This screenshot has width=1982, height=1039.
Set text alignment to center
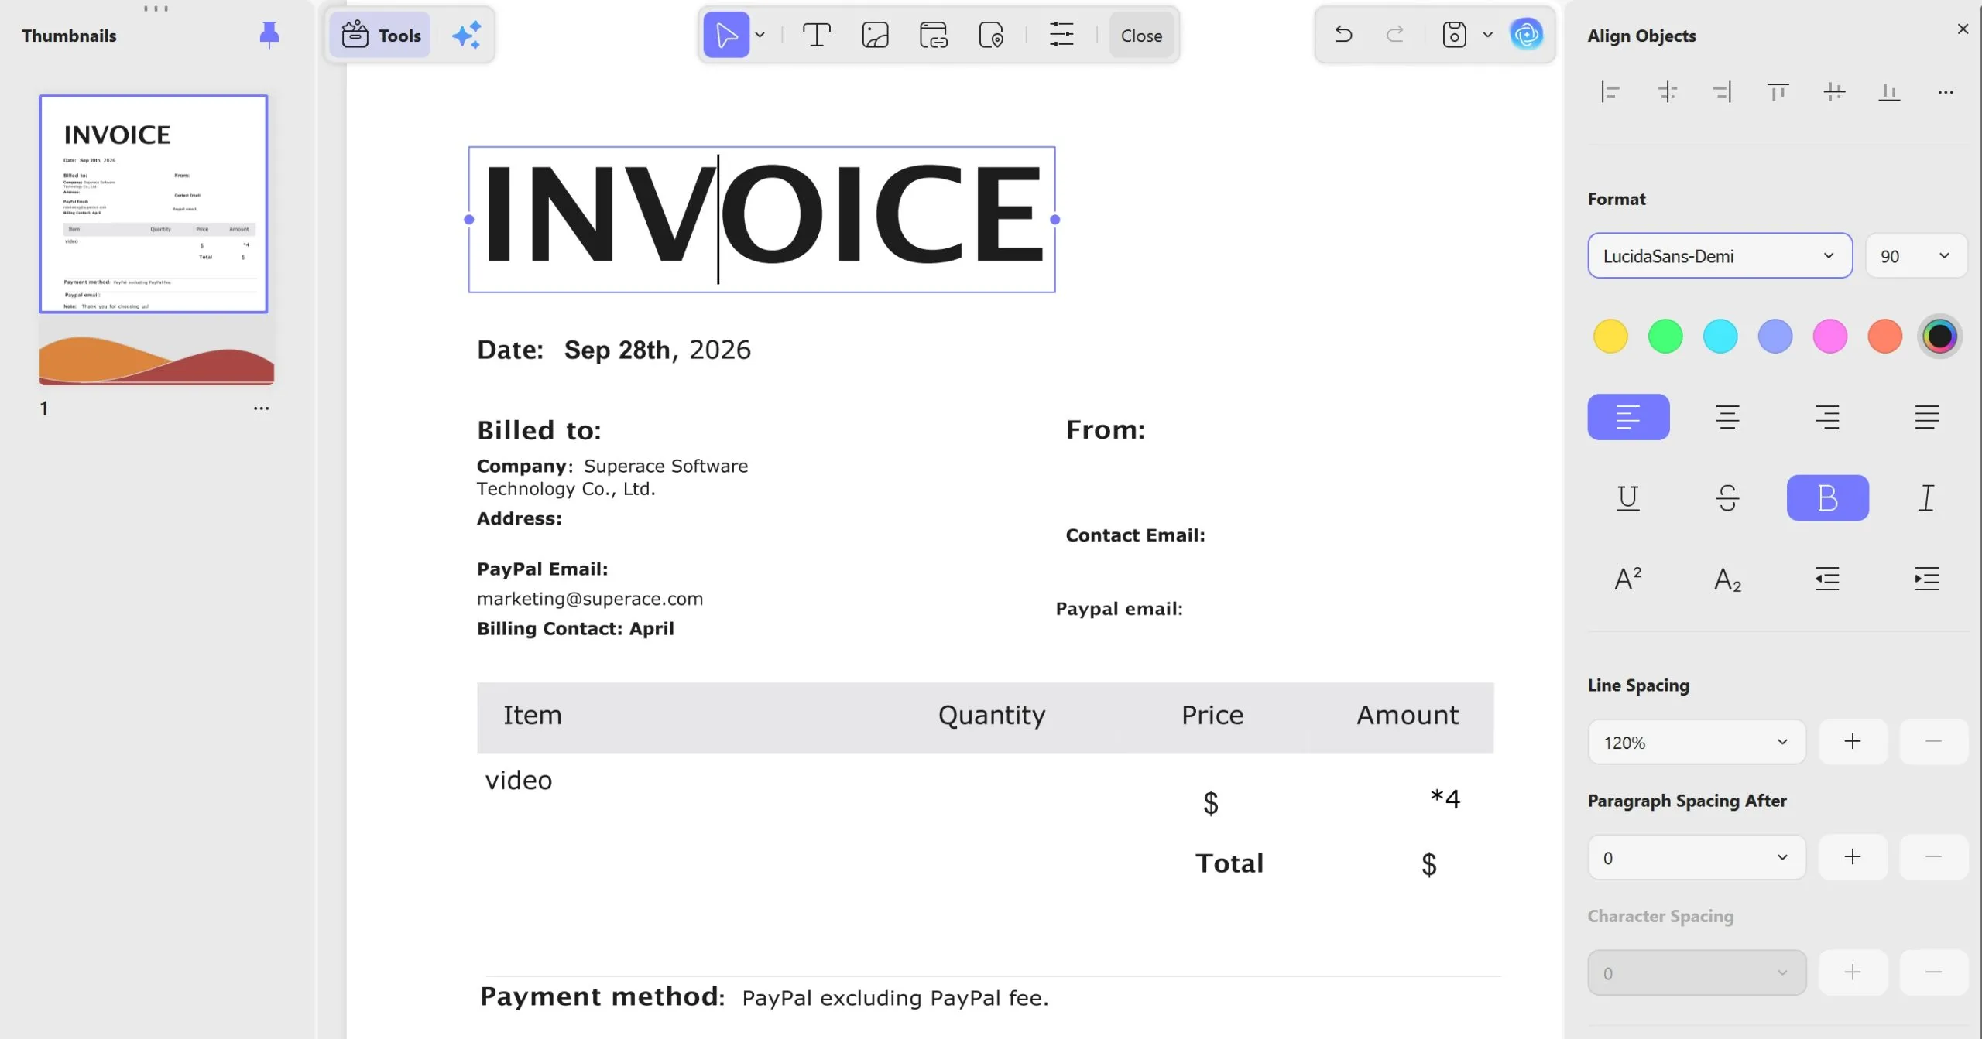pos(1727,417)
